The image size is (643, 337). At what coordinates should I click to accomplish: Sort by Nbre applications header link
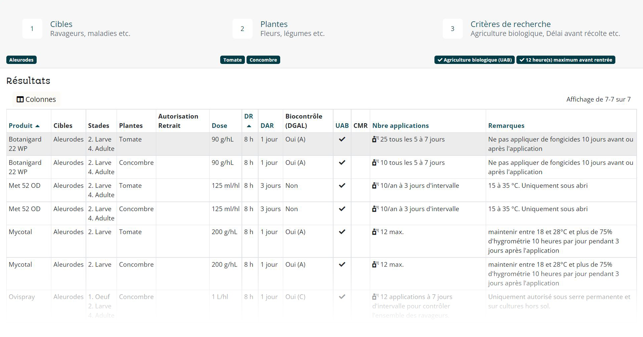point(400,126)
